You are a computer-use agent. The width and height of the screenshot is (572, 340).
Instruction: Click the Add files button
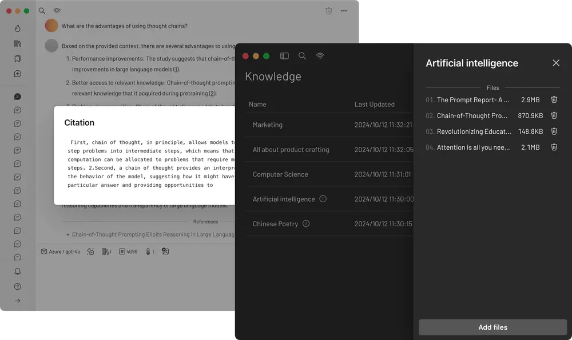coord(492,327)
